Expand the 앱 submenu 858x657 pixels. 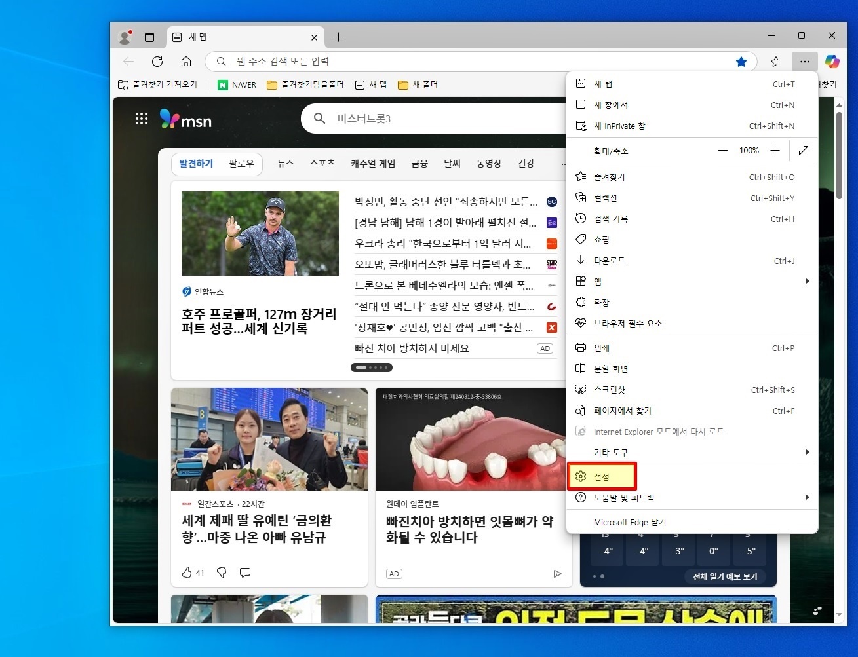(692, 282)
